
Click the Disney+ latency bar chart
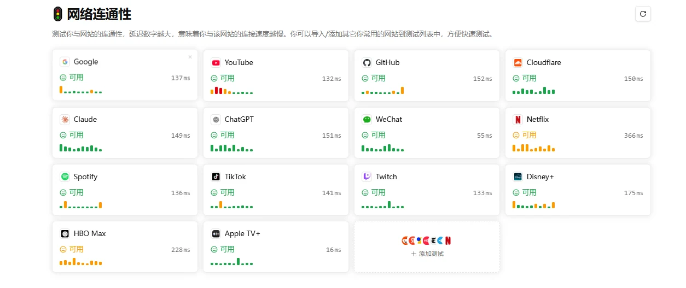coord(534,205)
